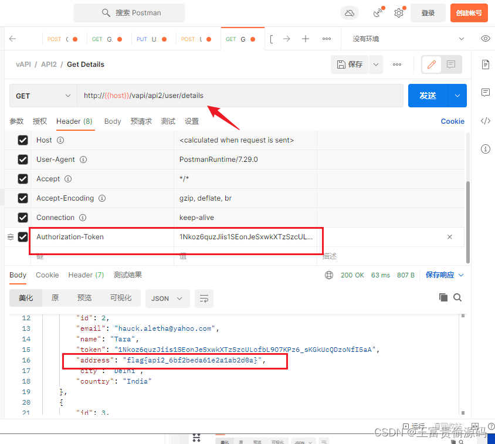The image size is (495, 444).
Task: Open the GET method dropdown
Action: tap(43, 96)
